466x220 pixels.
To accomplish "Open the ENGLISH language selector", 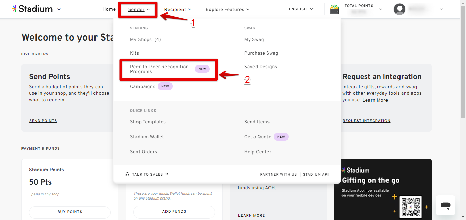I will pyautogui.click(x=301, y=9).
